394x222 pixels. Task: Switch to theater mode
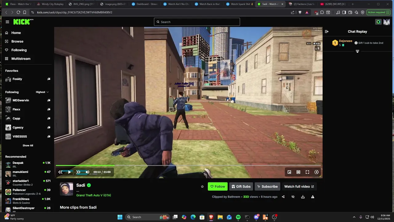(x=298, y=172)
